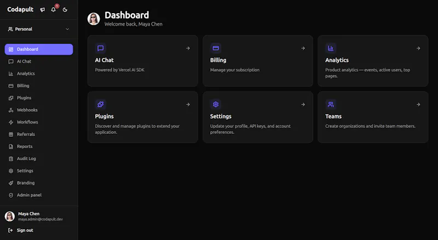The image size is (438, 240).
Task: Go to Analytics in the sidebar
Action: (x=39, y=74)
